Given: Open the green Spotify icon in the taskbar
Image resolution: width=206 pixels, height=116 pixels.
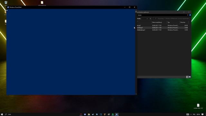Looking at the screenshot, I should [x=113, y=114].
